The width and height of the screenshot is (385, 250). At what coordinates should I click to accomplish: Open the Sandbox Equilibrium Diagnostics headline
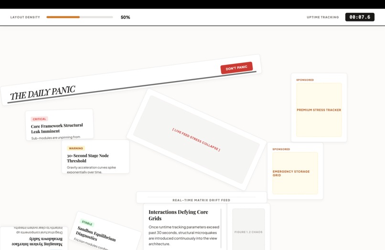(x=96, y=235)
